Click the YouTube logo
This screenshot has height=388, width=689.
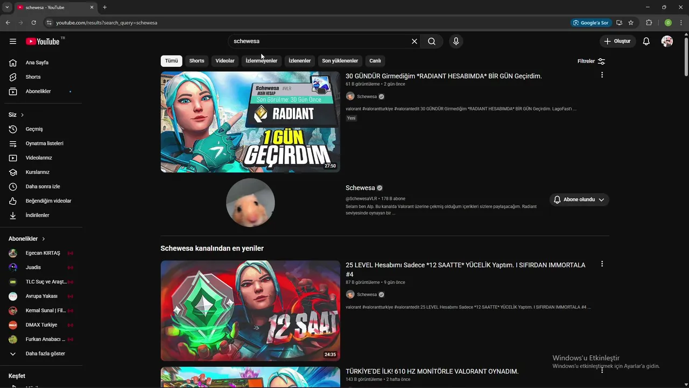43,41
